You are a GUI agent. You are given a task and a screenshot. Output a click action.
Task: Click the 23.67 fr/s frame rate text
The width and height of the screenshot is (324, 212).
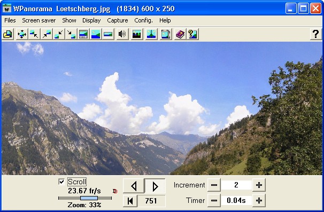(84, 191)
